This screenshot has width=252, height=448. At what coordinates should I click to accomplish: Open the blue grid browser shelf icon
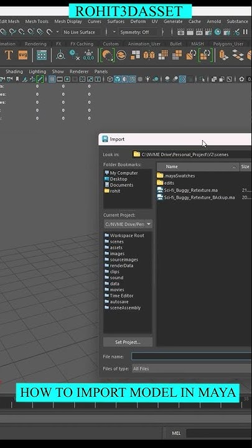pos(42,55)
